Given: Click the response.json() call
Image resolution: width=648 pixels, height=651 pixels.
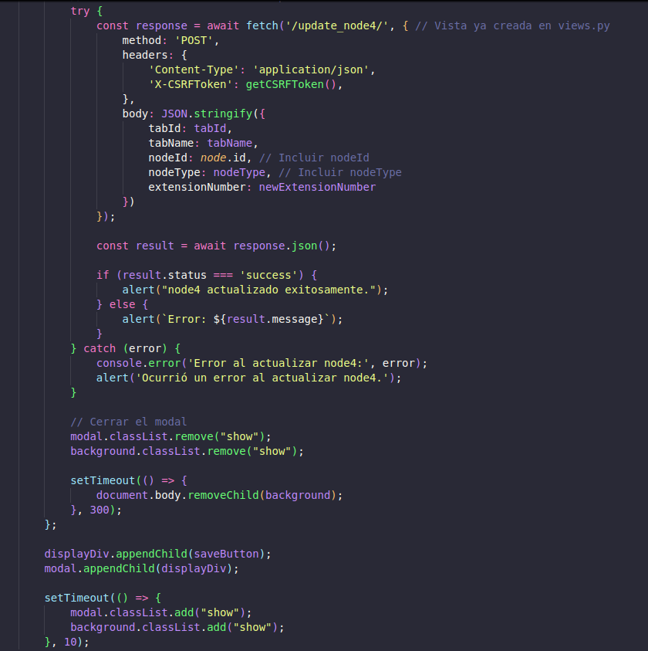Looking at the screenshot, I should 282,246.
